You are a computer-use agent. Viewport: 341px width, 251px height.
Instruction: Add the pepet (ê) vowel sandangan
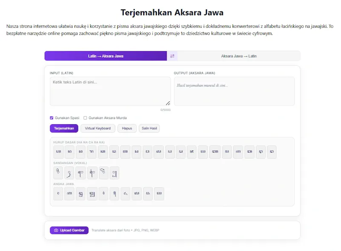point(104,173)
